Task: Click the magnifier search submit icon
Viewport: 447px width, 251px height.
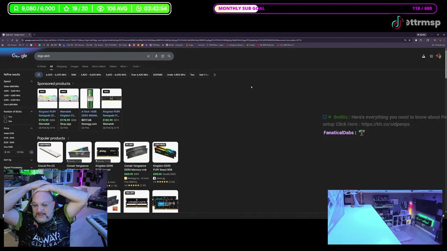Action: pos(169,56)
